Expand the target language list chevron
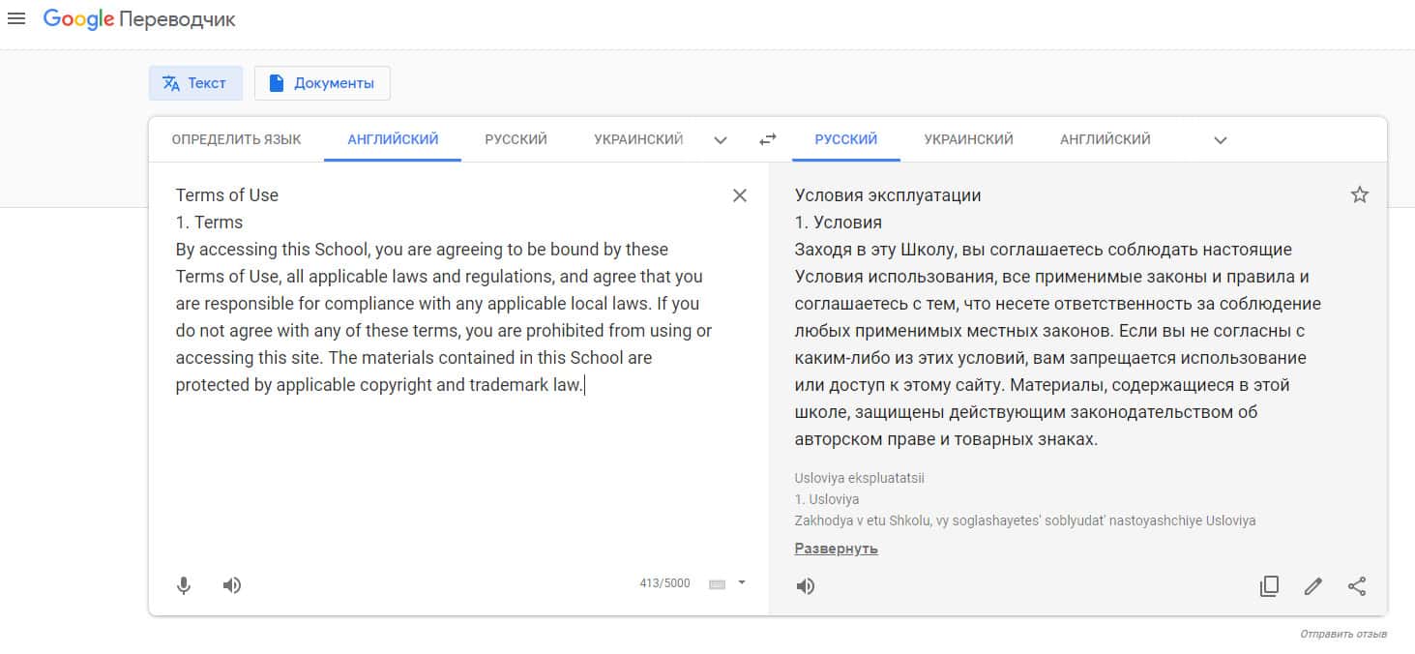Image resolution: width=1415 pixels, height=654 pixels. 1221,140
